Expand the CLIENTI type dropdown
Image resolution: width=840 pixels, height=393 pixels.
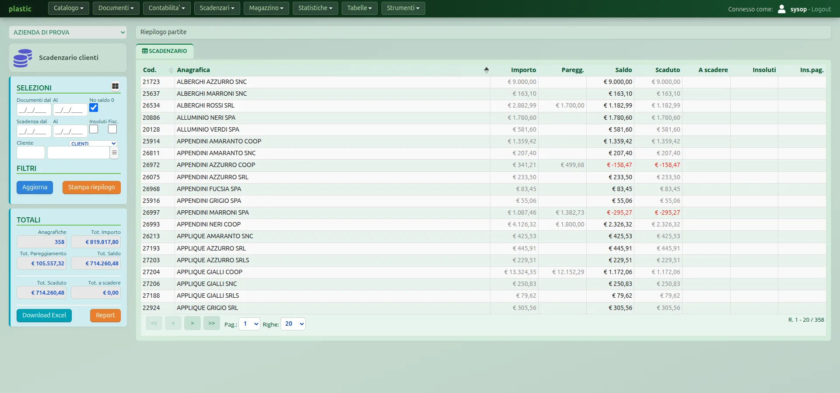pyautogui.click(x=93, y=143)
